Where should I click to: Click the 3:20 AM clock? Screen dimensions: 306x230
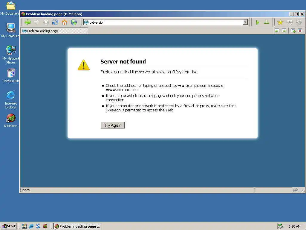click(x=294, y=226)
